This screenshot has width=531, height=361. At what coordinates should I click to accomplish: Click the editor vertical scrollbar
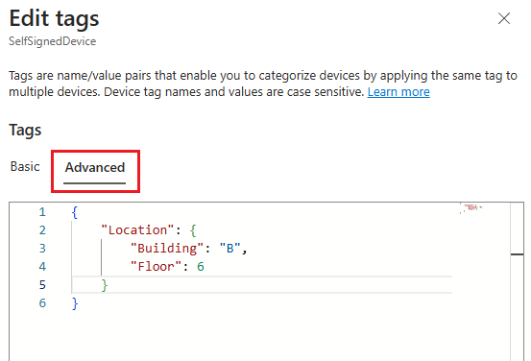click(518, 281)
